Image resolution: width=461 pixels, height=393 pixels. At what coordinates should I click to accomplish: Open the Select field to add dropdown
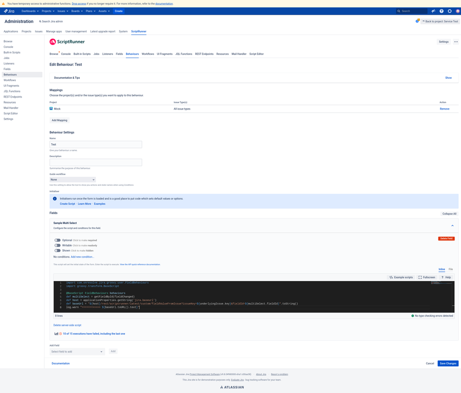tap(77, 351)
